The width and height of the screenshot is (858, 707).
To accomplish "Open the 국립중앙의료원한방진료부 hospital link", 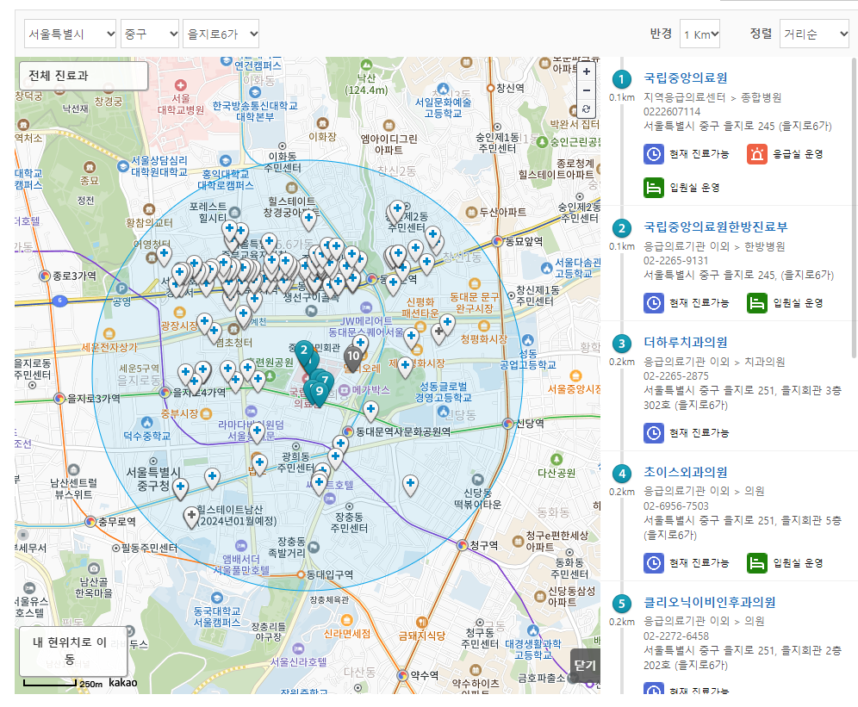I will [x=715, y=226].
